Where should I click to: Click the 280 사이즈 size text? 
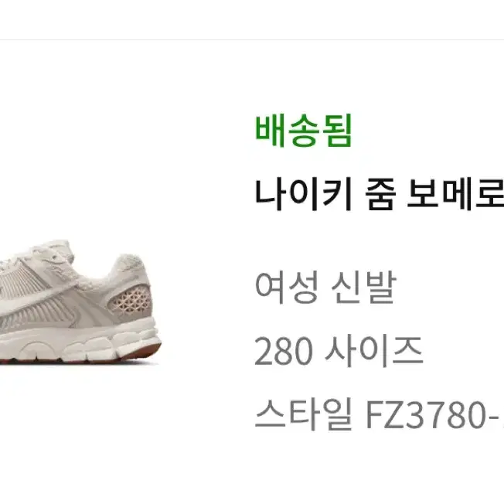pos(339,351)
